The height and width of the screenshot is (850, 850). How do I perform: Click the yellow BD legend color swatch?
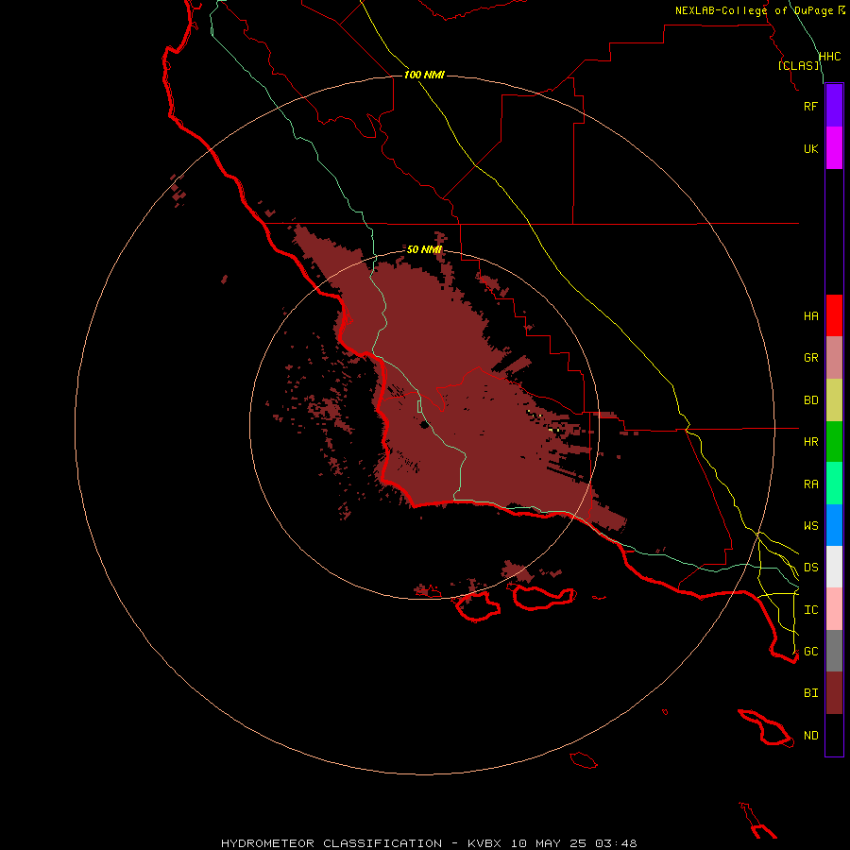[834, 400]
